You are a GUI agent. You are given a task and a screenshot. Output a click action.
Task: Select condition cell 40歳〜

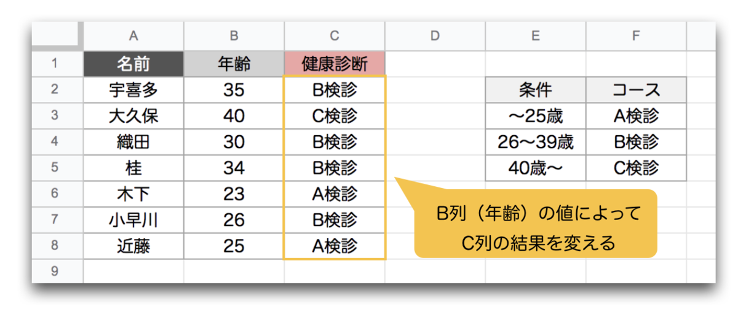[x=536, y=168]
